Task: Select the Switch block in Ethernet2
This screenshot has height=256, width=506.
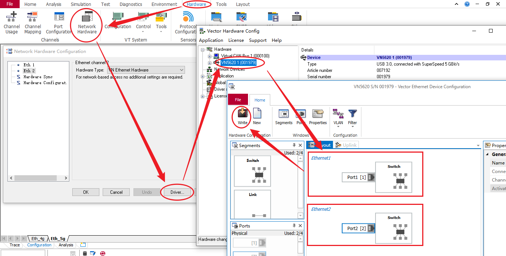Action: tap(394, 228)
